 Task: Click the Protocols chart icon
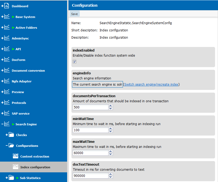(x=7, y=103)
